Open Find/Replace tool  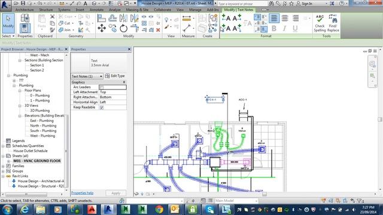pos(333,23)
